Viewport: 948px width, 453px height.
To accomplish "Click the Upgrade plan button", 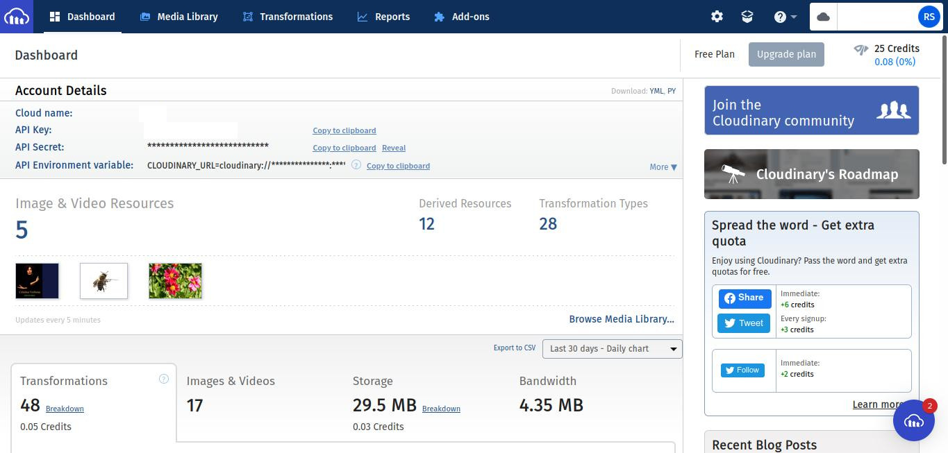I will (786, 54).
